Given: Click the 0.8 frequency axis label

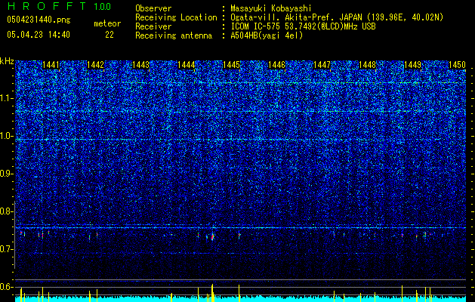Looking at the screenshot, I should point(7,211).
